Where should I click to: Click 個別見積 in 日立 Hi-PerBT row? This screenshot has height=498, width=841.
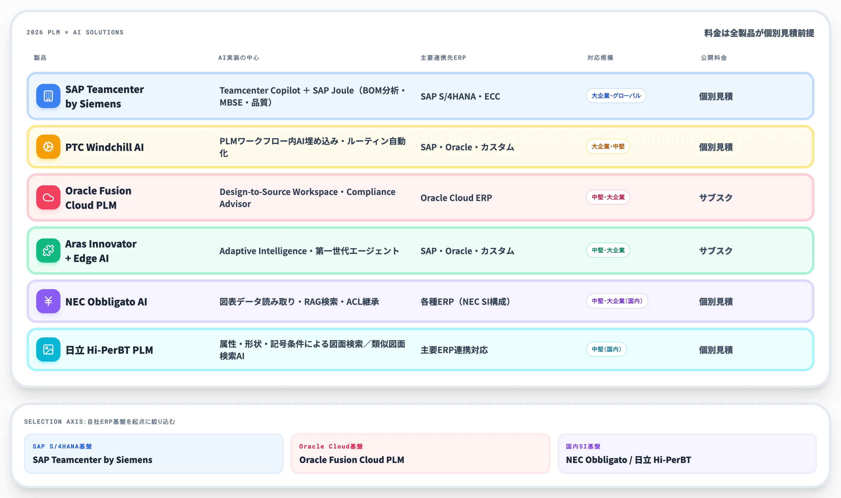tap(716, 350)
